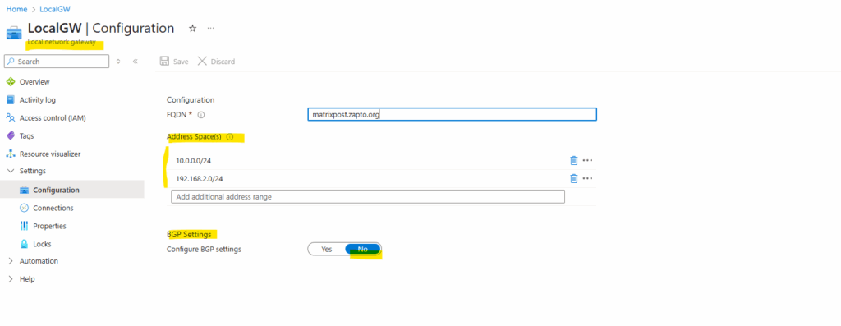Select No for Configure BGP settings
This screenshot has height=326, width=841.
[x=362, y=250]
